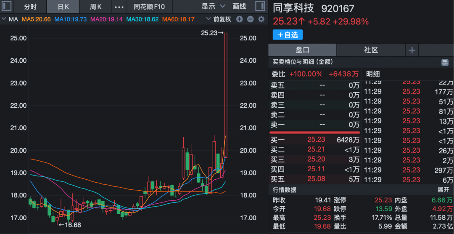Viewport: 454px width, 234px height.
Task: Zoom out chart with minus icon
Action: 250,19
